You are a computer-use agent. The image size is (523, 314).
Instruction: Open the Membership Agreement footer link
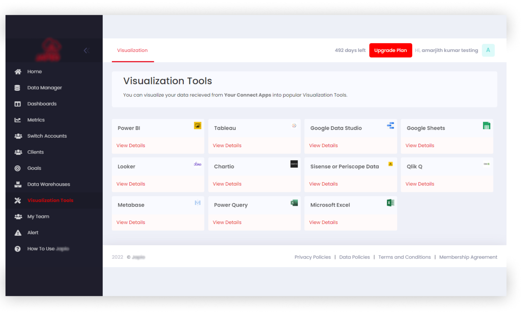[468, 257]
